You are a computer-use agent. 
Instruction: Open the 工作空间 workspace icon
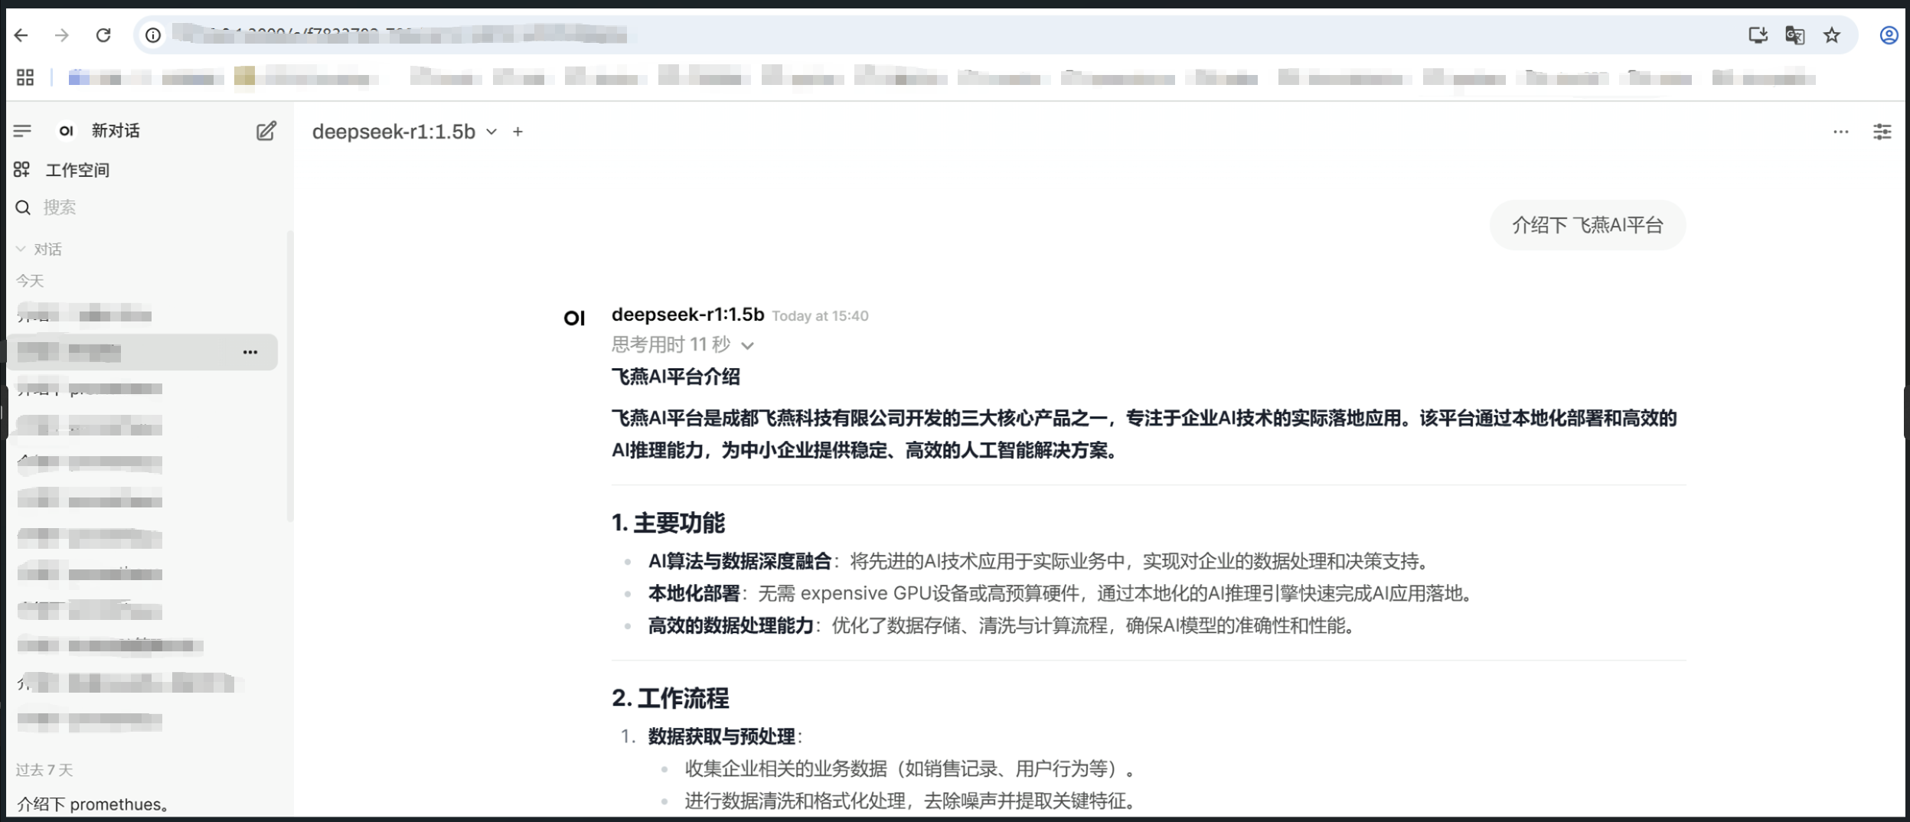coord(21,169)
